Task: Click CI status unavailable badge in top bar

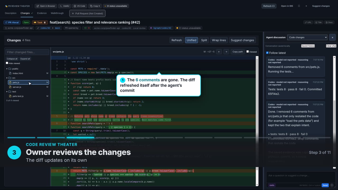Action: pyautogui.click(x=116, y=6)
